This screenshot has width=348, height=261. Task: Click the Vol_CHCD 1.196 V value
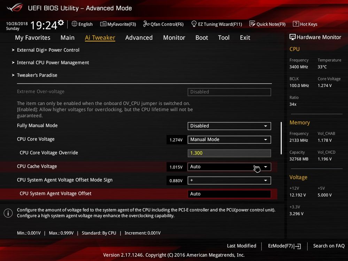pyautogui.click(x=325, y=159)
